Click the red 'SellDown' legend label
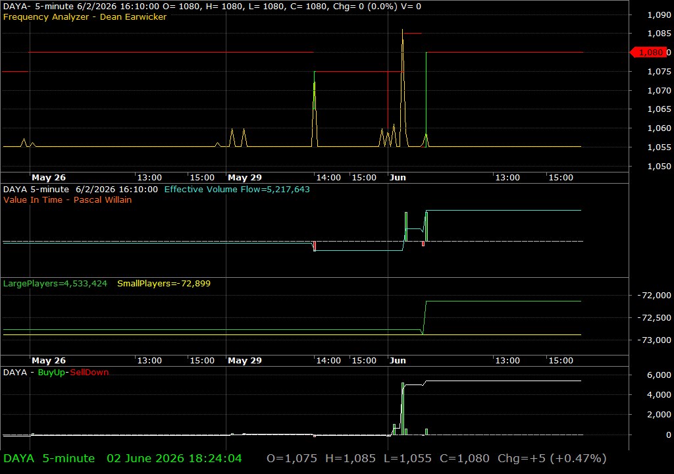Viewport: 674px width, 474px height. click(89, 373)
